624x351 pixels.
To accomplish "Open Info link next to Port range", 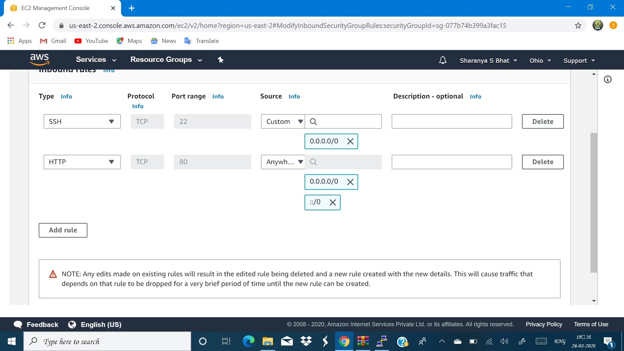I will tap(218, 97).
